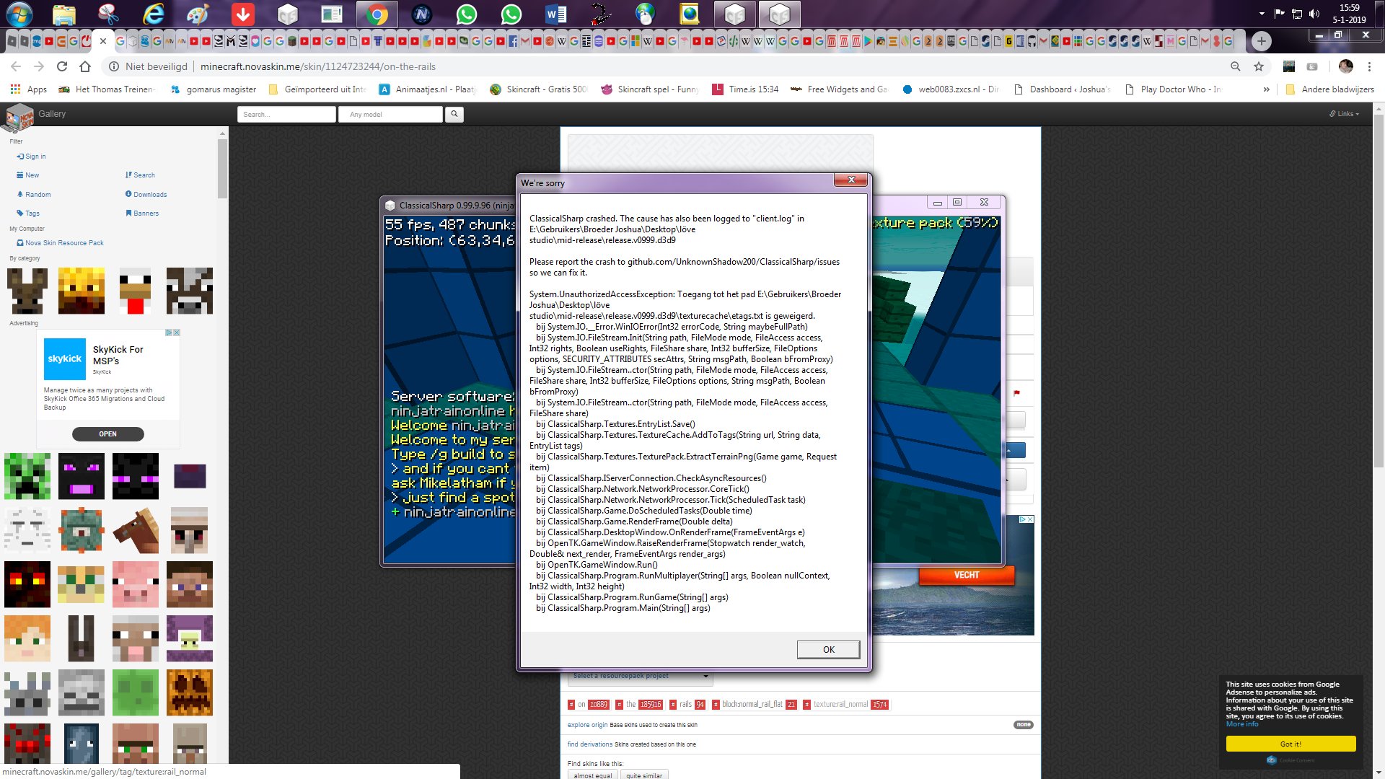Screen dimensions: 1385x779
Task: Open the Any model dropdown
Action: coord(390,114)
